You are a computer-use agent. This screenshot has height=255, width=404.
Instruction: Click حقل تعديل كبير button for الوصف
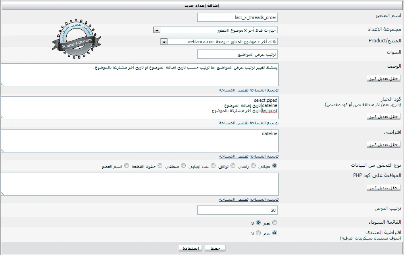click(x=383, y=78)
